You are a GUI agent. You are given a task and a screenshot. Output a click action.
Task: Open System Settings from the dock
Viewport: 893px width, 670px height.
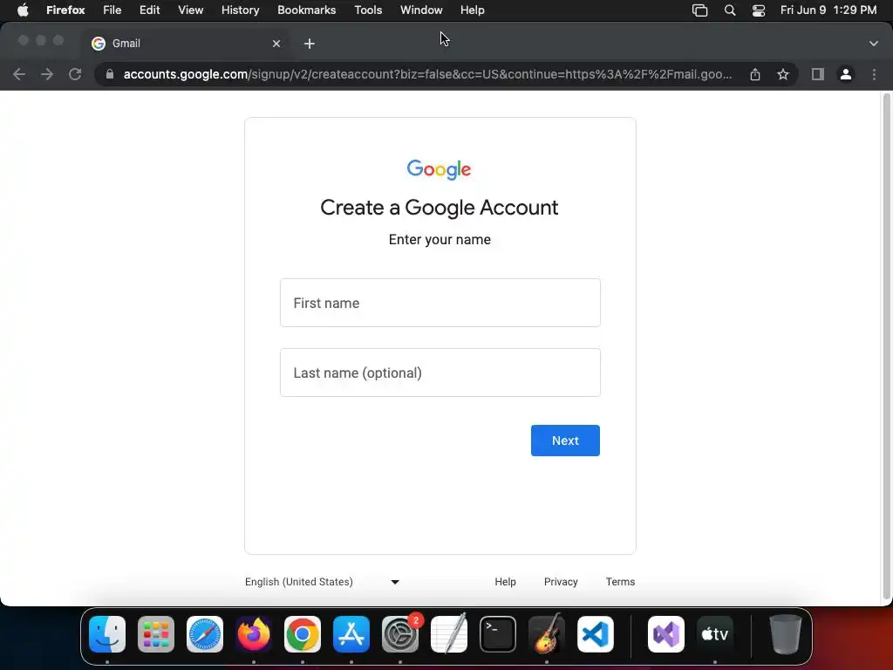[x=400, y=634]
